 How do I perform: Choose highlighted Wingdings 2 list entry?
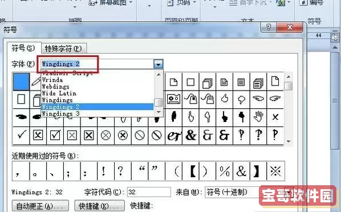[97, 107]
